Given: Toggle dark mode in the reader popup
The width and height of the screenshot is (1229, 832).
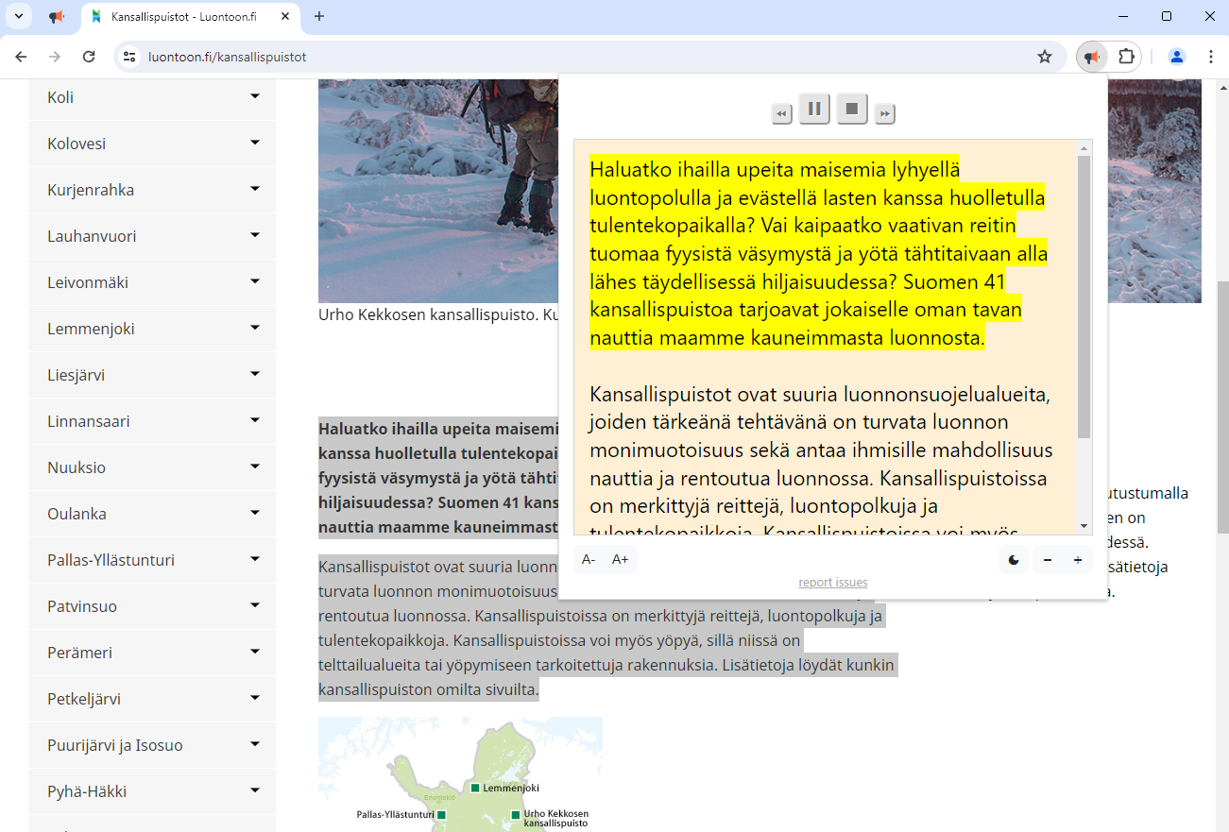Looking at the screenshot, I should point(1014,560).
